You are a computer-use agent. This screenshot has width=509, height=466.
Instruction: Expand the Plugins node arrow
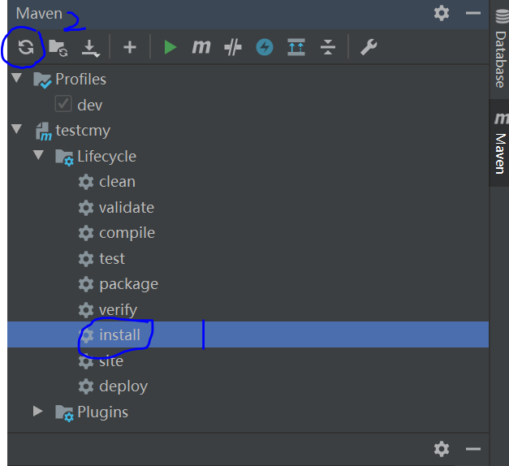click(38, 411)
